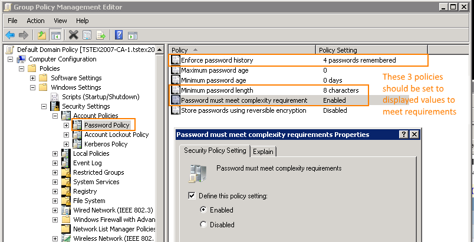Click the Export List toolbar icon
Image resolution: width=474 pixels, height=242 pixels.
tap(101, 35)
